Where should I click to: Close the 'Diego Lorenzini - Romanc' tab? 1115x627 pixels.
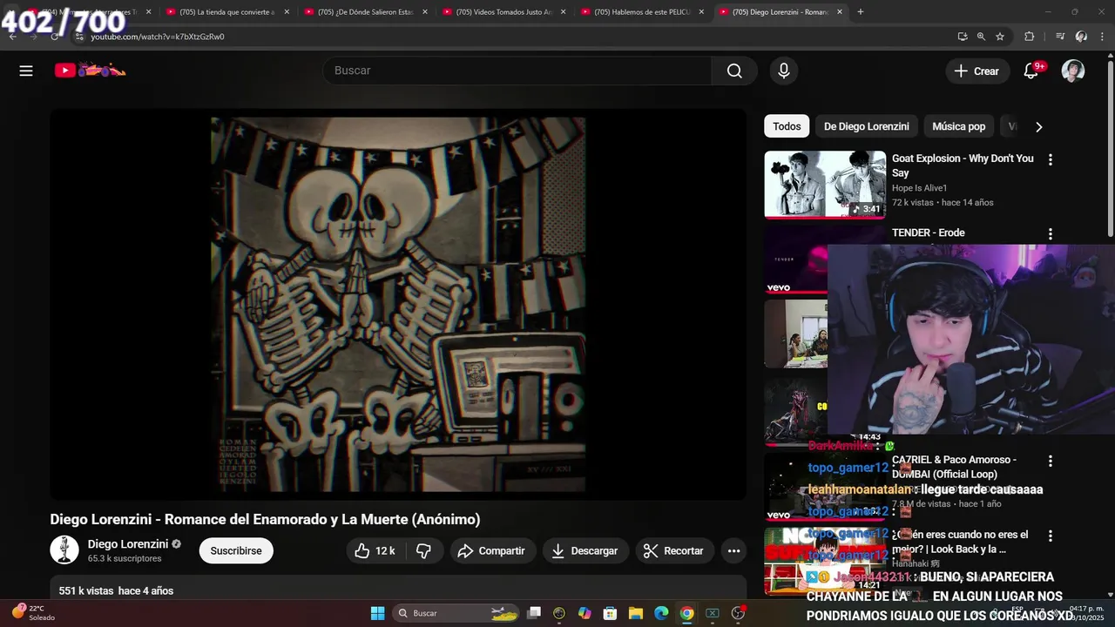point(840,12)
